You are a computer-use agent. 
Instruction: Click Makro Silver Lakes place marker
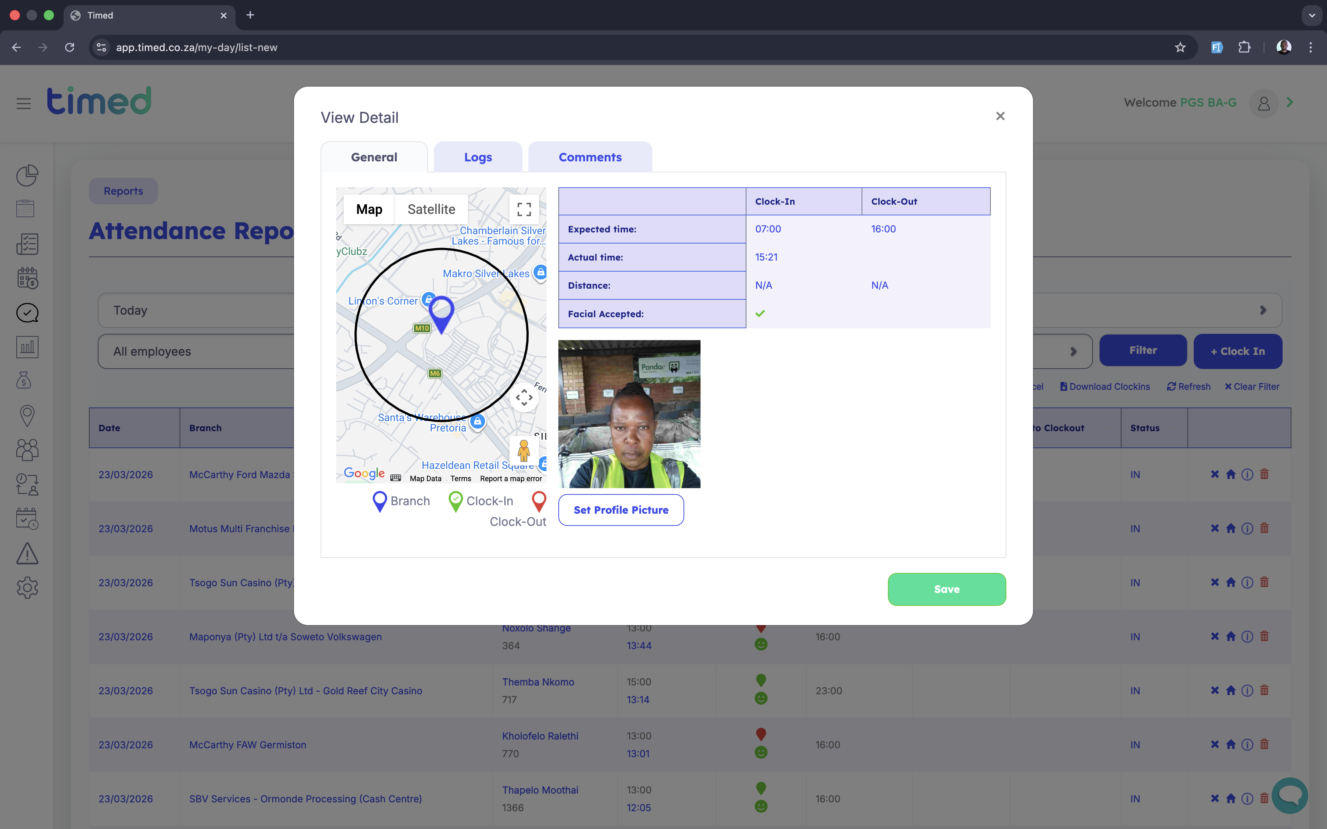[540, 272]
